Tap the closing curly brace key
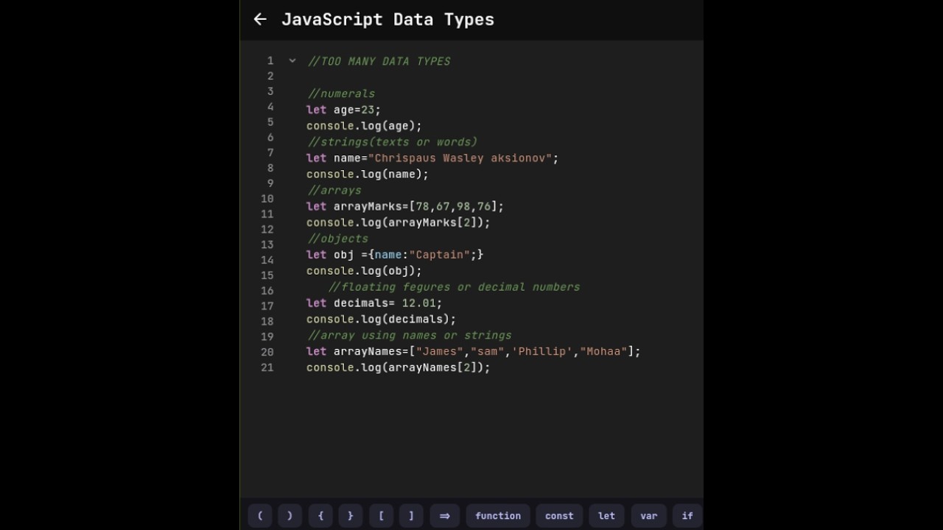Screen dimensions: 943x530 (351, 516)
